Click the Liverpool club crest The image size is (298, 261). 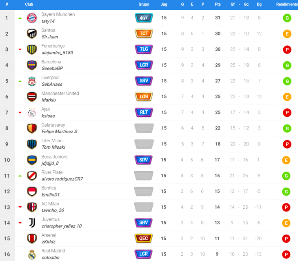(32, 81)
